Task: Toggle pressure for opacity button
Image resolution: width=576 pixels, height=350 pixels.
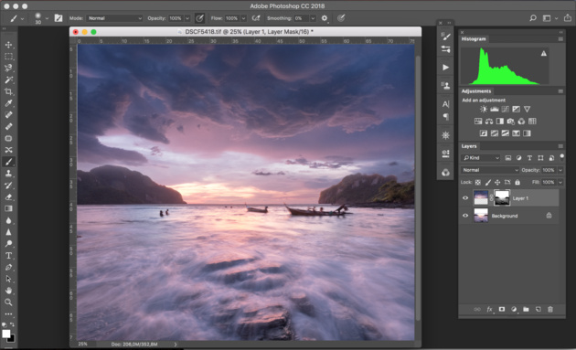Action: 199,18
